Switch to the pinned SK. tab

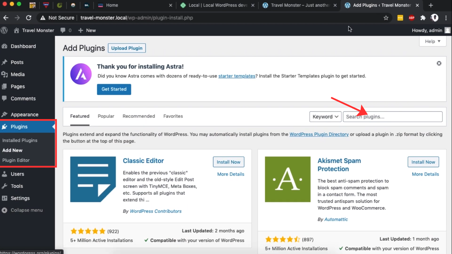tap(87, 5)
